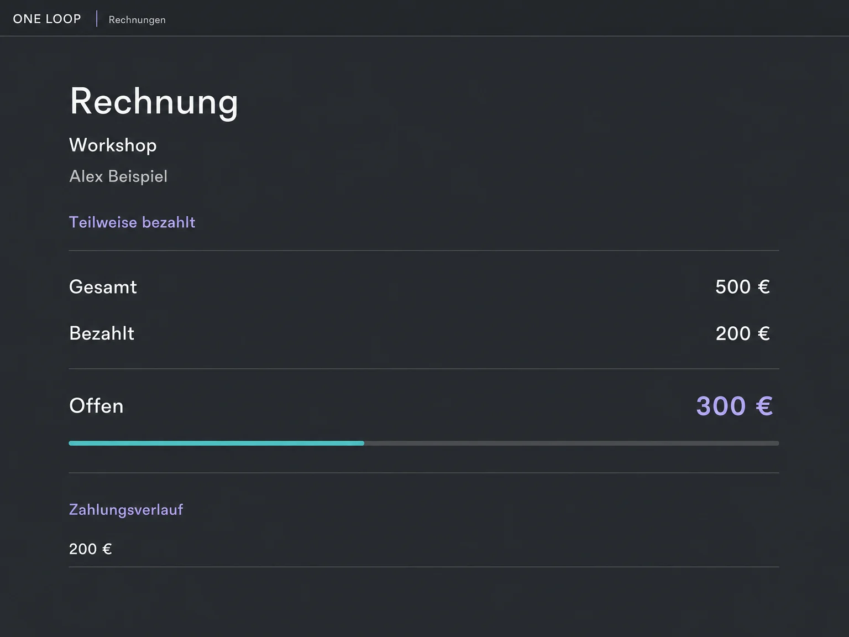Open the Rechnungen navigation item
This screenshot has height=637, width=849.
(x=137, y=20)
